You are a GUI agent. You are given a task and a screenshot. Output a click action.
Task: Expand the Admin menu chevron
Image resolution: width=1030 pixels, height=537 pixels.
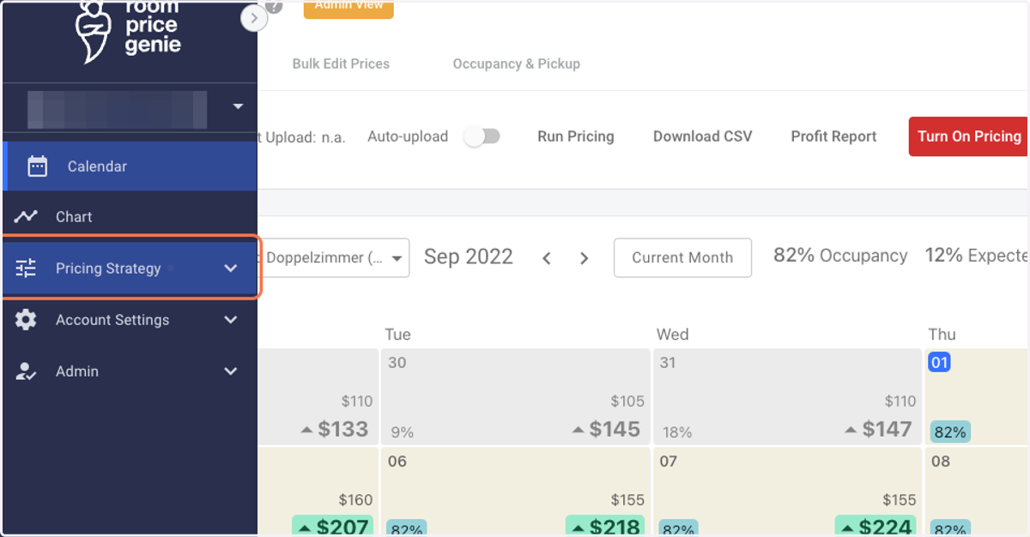[230, 371]
